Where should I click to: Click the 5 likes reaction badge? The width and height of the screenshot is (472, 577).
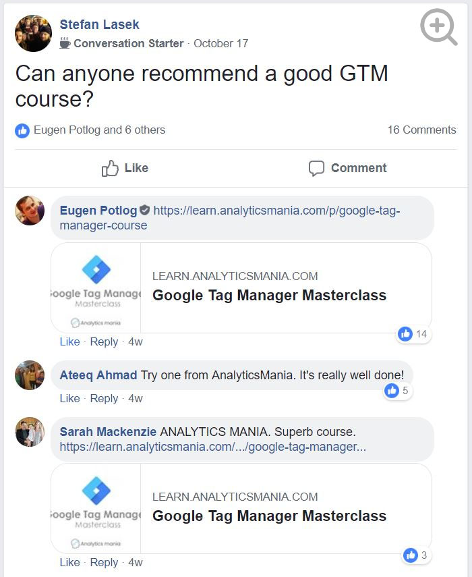396,390
